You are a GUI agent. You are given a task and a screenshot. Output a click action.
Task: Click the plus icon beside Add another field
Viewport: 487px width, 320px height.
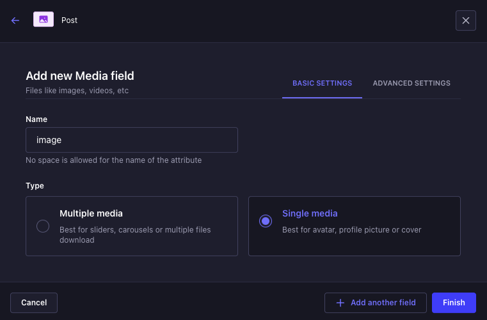[340, 303]
